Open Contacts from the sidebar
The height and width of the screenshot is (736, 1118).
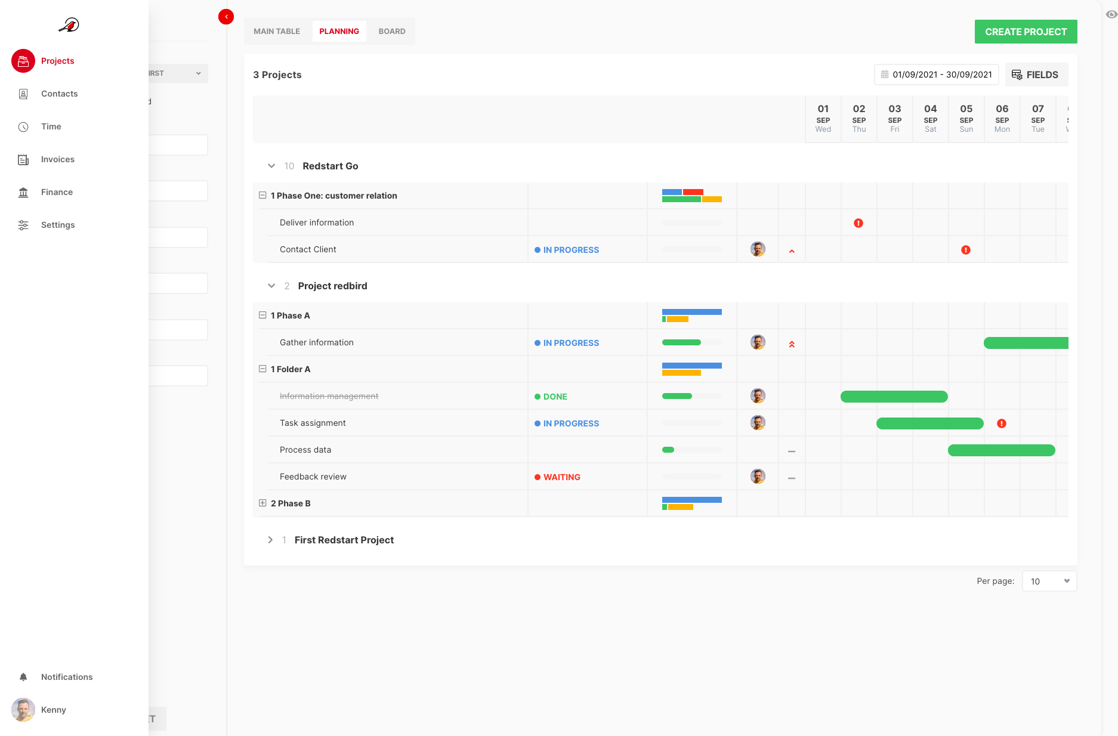pos(58,94)
